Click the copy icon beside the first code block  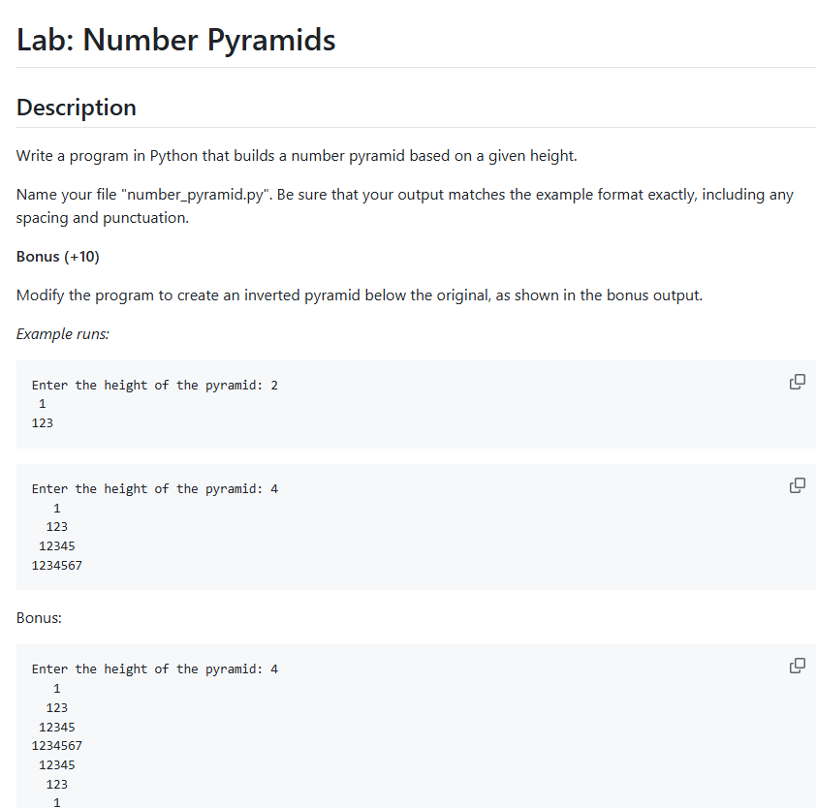(797, 382)
